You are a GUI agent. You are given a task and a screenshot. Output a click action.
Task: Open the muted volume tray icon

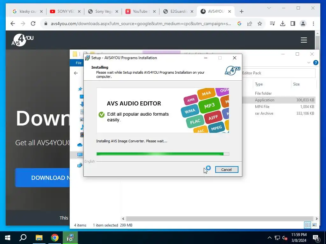(285, 238)
